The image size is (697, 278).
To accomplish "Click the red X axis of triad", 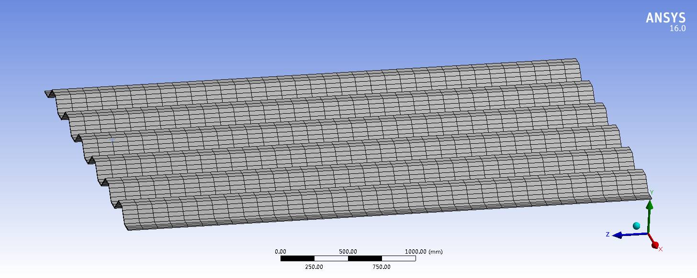I will pos(655,245).
